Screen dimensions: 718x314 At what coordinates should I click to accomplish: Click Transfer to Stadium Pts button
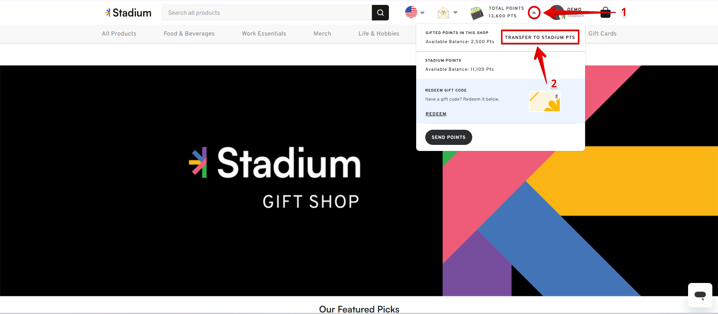[540, 37]
